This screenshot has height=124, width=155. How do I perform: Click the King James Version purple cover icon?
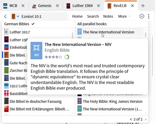[x=79, y=101]
